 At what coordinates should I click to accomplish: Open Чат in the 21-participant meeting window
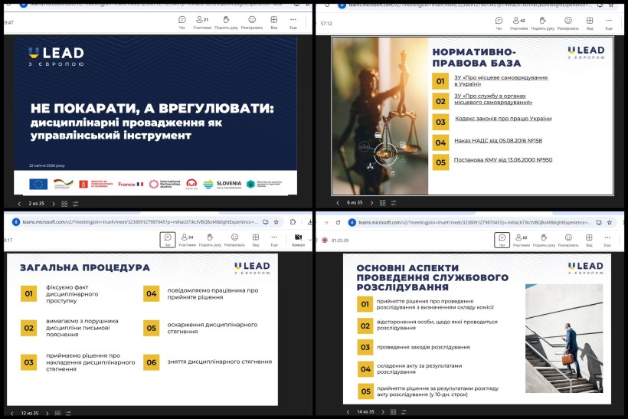pyautogui.click(x=182, y=22)
